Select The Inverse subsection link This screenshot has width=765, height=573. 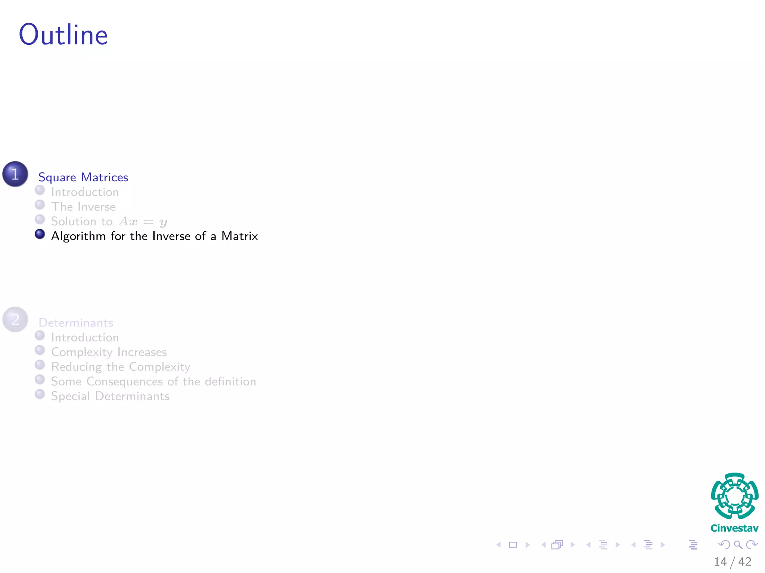(x=83, y=207)
